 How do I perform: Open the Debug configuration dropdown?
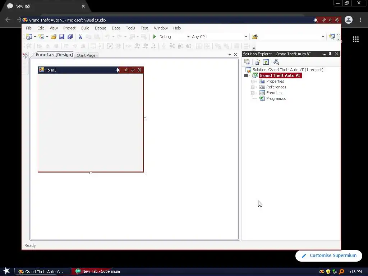(x=188, y=37)
